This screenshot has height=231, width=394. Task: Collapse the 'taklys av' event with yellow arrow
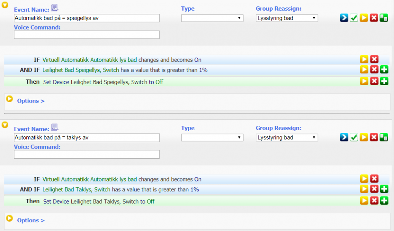[x=5, y=125]
